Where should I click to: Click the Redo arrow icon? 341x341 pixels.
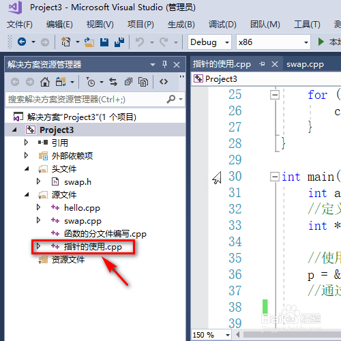pos(164,42)
